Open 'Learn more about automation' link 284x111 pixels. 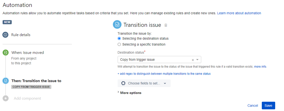coord(239,13)
